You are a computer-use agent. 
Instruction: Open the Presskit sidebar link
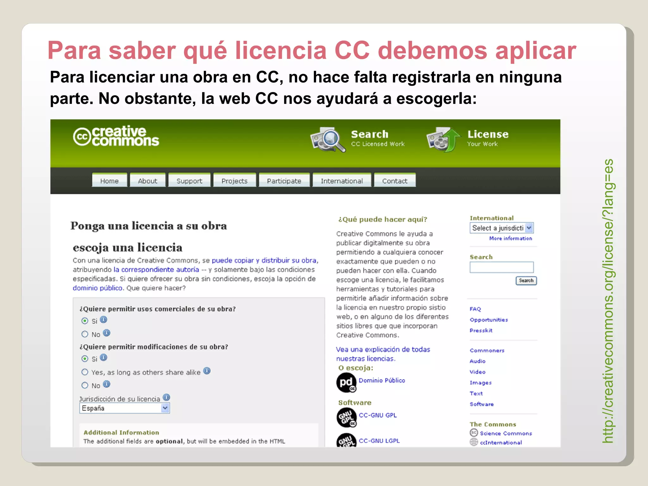[481, 330]
